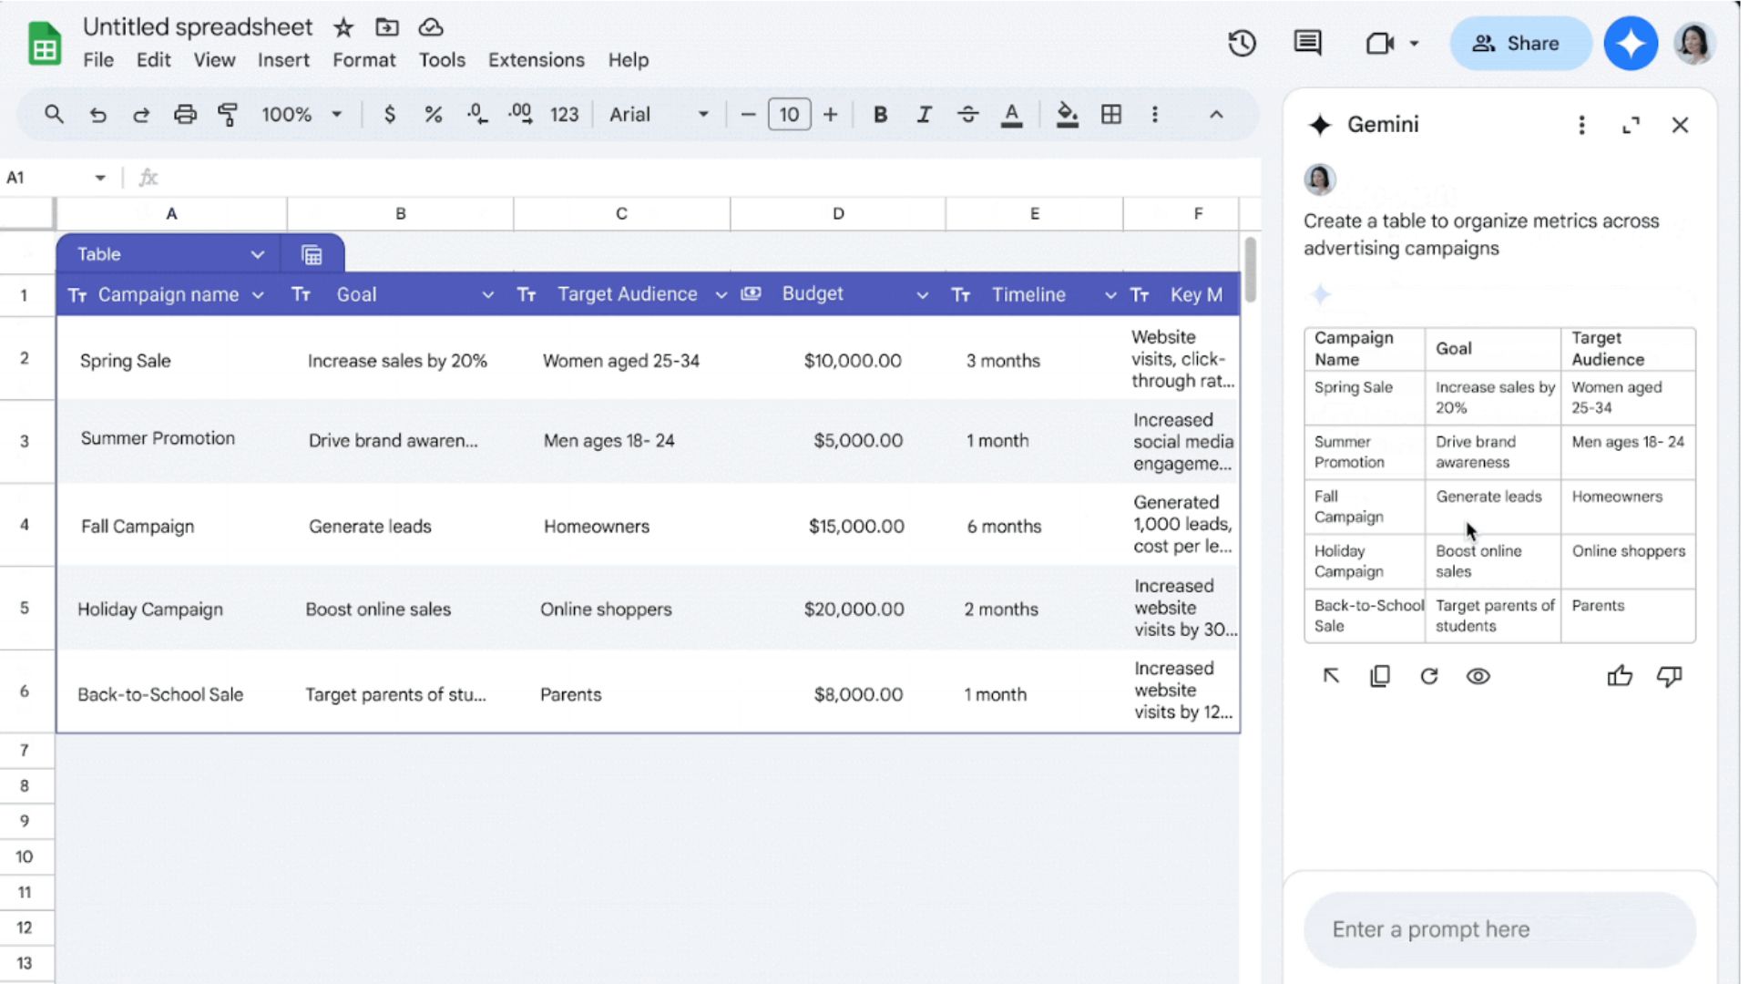
Task: Click the print icon in toolbar
Action: [186, 114]
